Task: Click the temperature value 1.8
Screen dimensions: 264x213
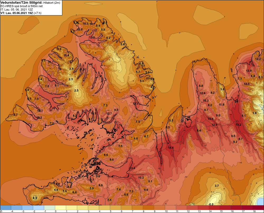Action: 254,113
